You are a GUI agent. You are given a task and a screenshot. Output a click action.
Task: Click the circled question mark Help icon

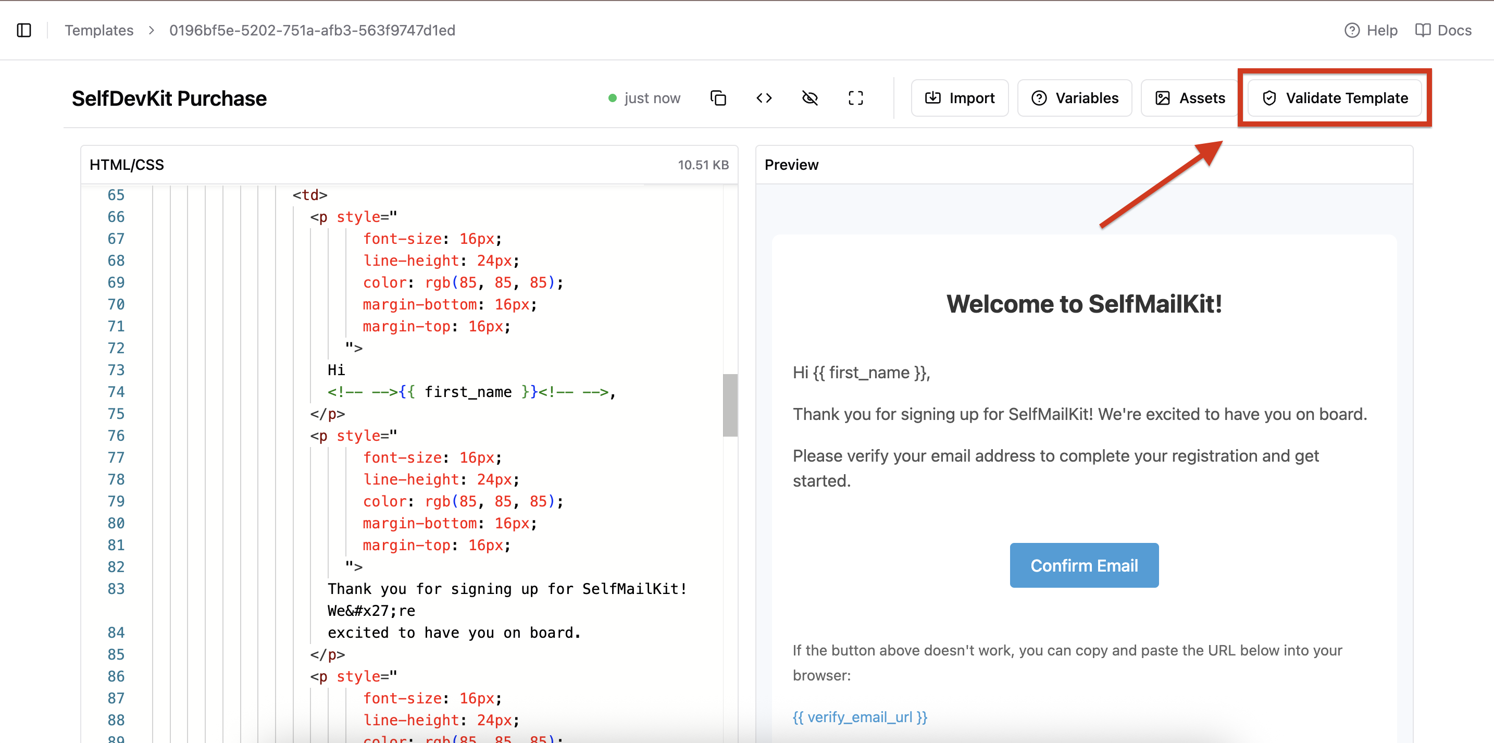point(1352,30)
